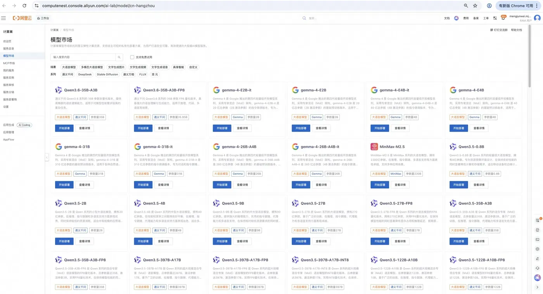Viewport: 543px width, 294px height.
Task: Click 开始部署 for Qwen3.6-35B-A3B
Action: [64, 128]
